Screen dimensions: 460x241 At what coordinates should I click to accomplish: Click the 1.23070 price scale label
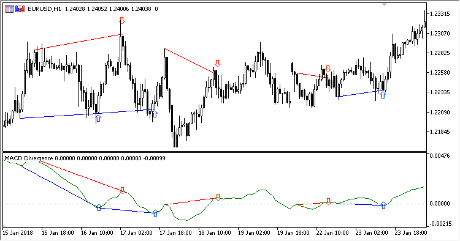(x=440, y=34)
